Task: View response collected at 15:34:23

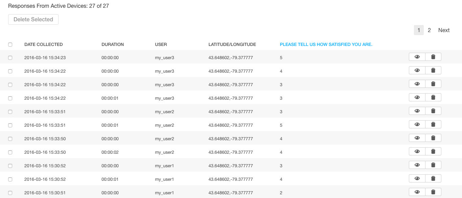Action: 417,57
